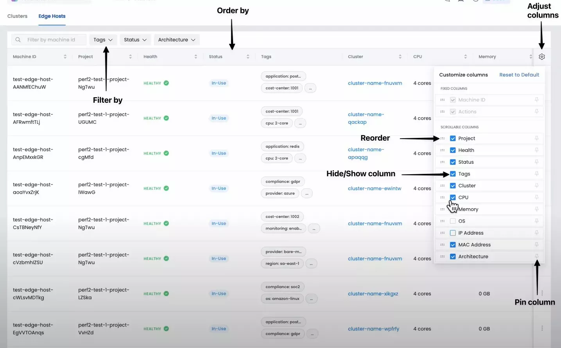
Task: Pin the Cluster column
Action: [x=536, y=186]
